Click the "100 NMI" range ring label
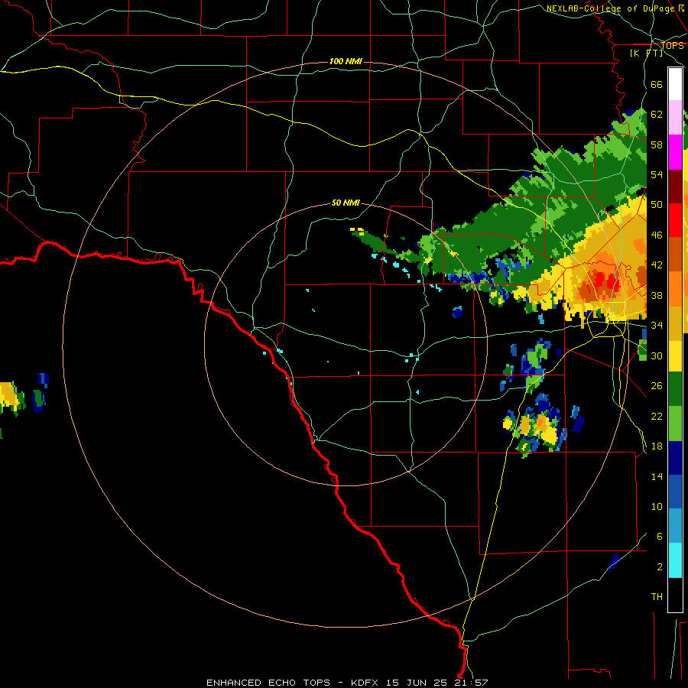688x688 pixels. point(346,61)
